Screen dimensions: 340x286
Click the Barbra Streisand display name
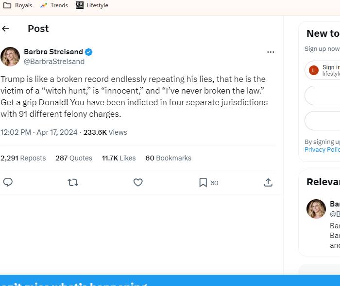[53, 52]
